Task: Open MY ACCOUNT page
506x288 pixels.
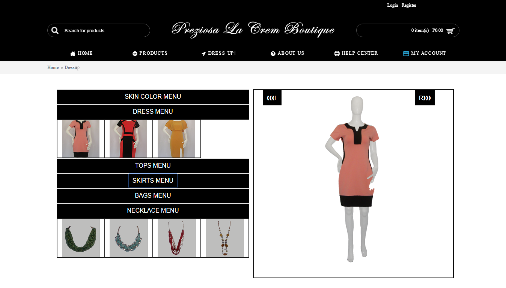Action: (425, 53)
